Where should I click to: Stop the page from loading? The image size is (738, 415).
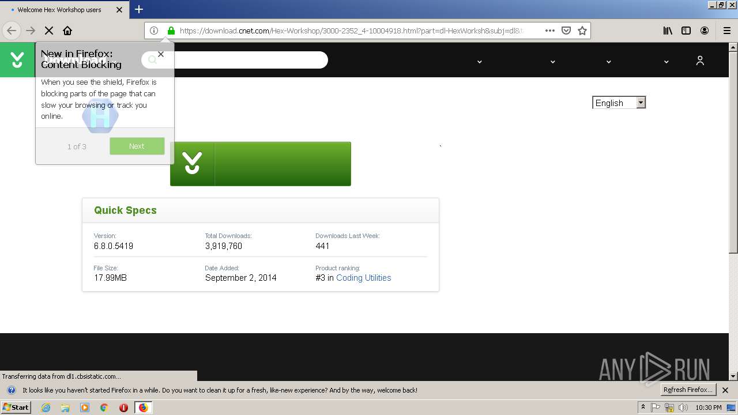pyautogui.click(x=49, y=31)
